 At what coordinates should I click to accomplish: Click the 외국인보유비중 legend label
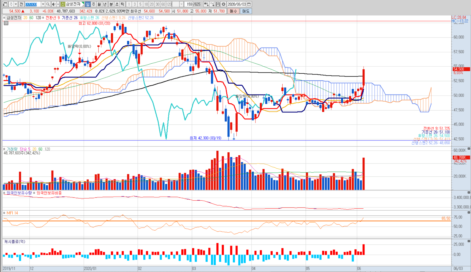coord(49,193)
